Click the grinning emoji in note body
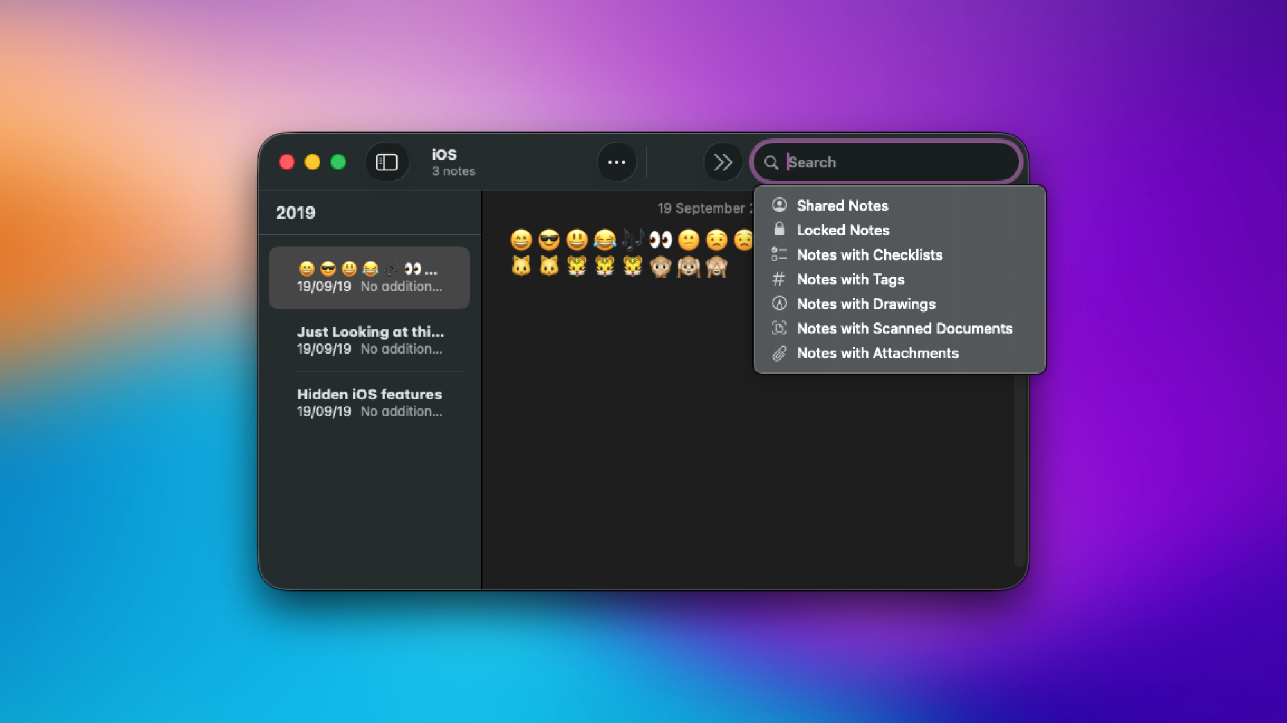 click(521, 240)
